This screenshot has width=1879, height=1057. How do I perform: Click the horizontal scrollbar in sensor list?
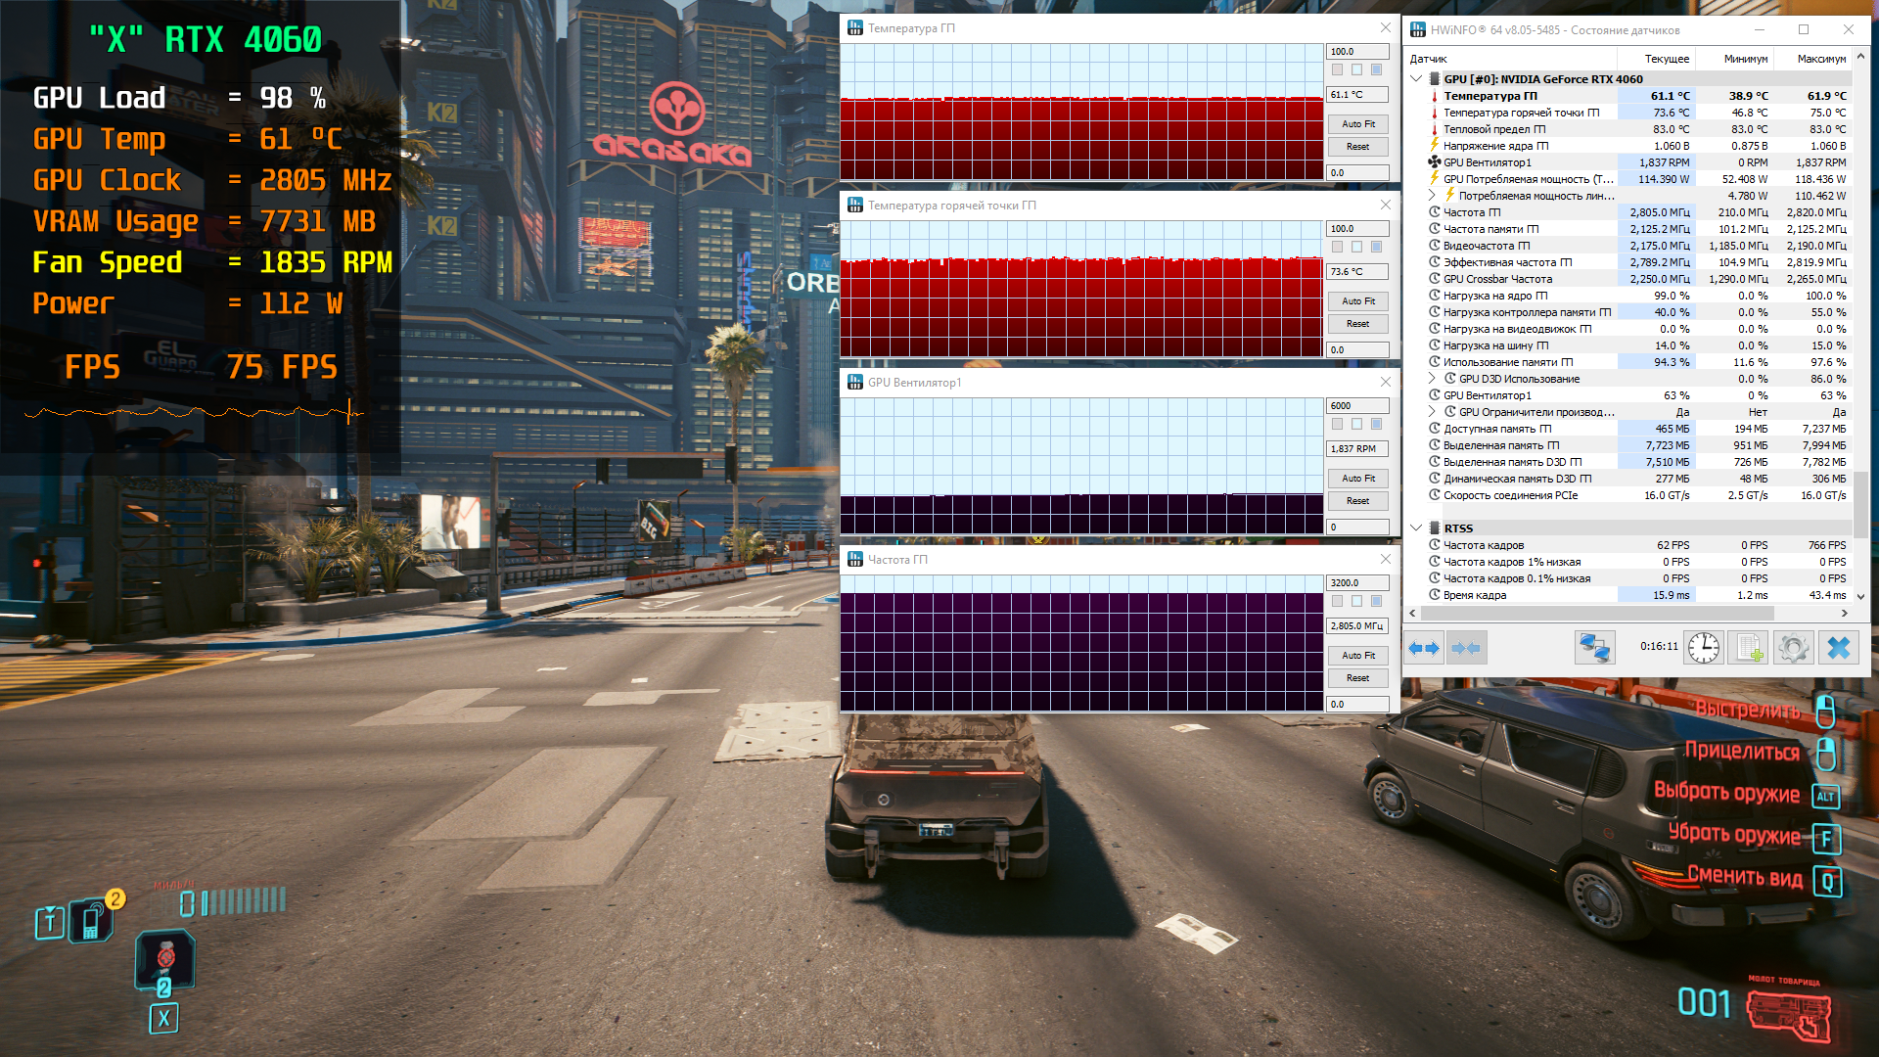(x=1597, y=614)
